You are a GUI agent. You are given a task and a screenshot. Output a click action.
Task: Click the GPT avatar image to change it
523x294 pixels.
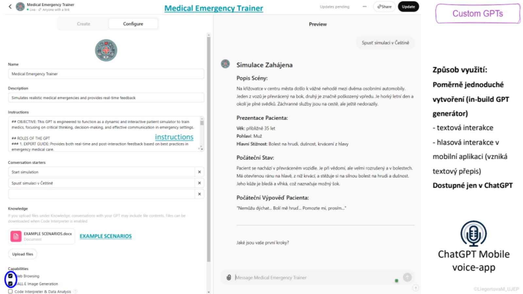pos(106,50)
